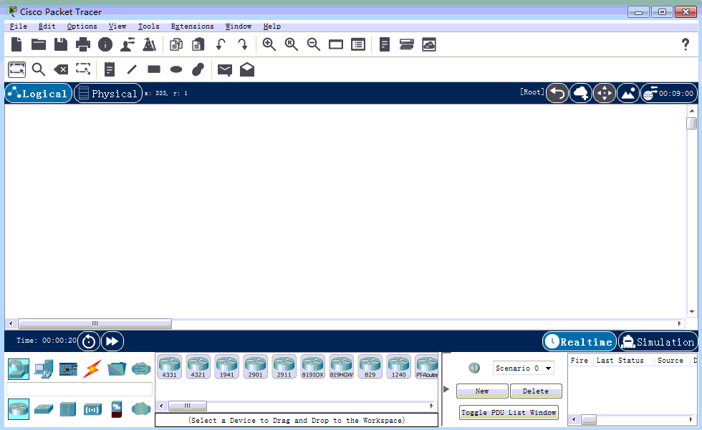Switch to Realtime mode

[580, 342]
